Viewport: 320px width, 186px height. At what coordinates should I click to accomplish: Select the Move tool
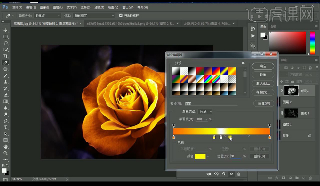pyautogui.click(x=5, y=30)
